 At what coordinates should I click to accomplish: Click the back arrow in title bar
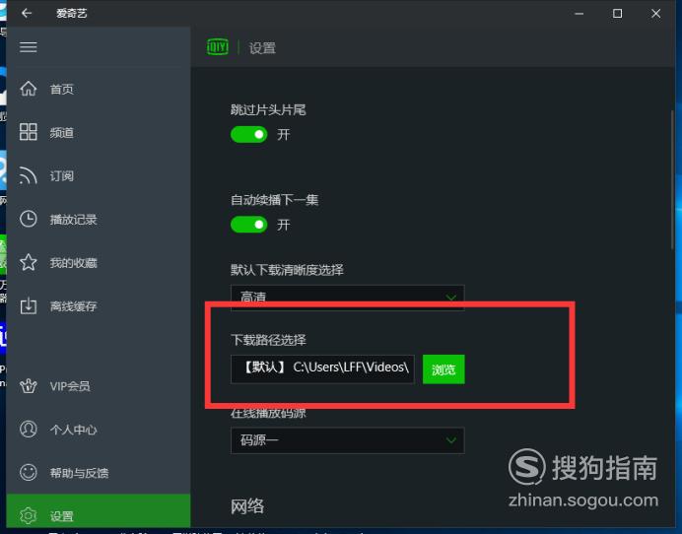pyautogui.click(x=27, y=14)
